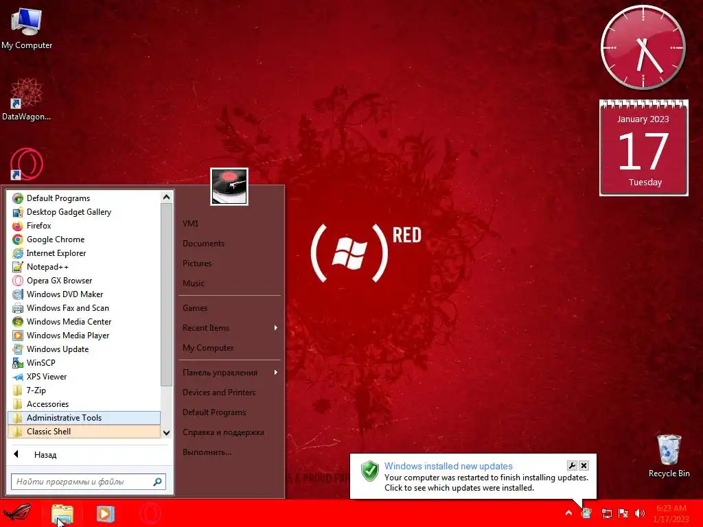
Task: Click the Windows Update tray icon
Action: pos(586,513)
